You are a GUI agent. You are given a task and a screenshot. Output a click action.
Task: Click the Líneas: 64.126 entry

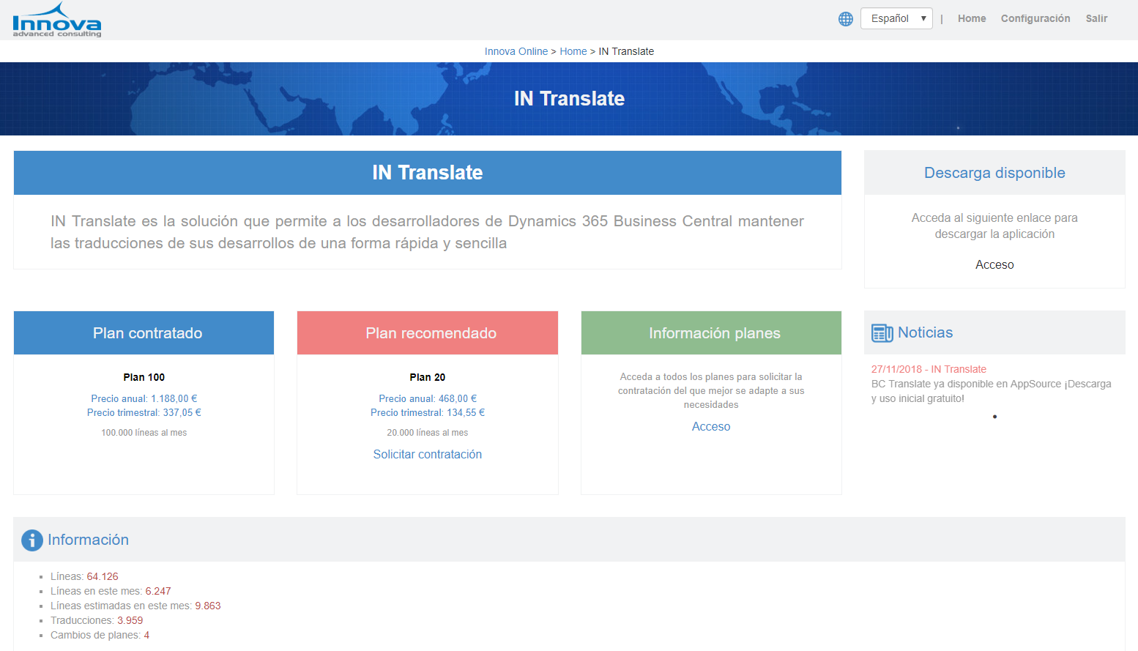pos(84,576)
